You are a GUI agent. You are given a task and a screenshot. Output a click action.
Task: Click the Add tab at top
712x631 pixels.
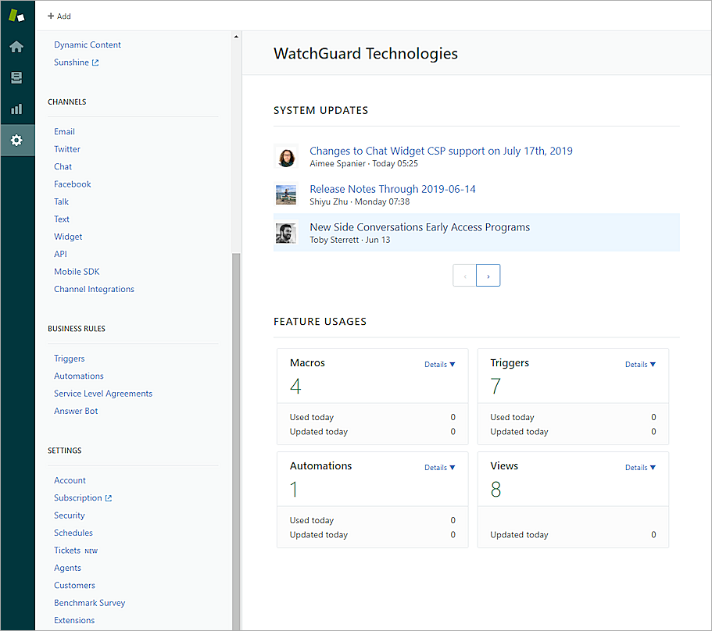pos(59,16)
